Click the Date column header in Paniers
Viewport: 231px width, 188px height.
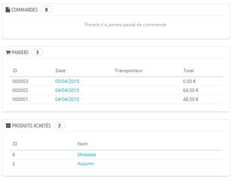tap(60, 71)
